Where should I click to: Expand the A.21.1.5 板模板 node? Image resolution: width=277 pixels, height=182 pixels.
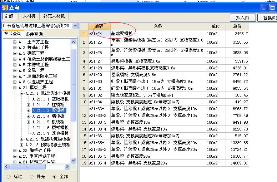click(x=28, y=122)
